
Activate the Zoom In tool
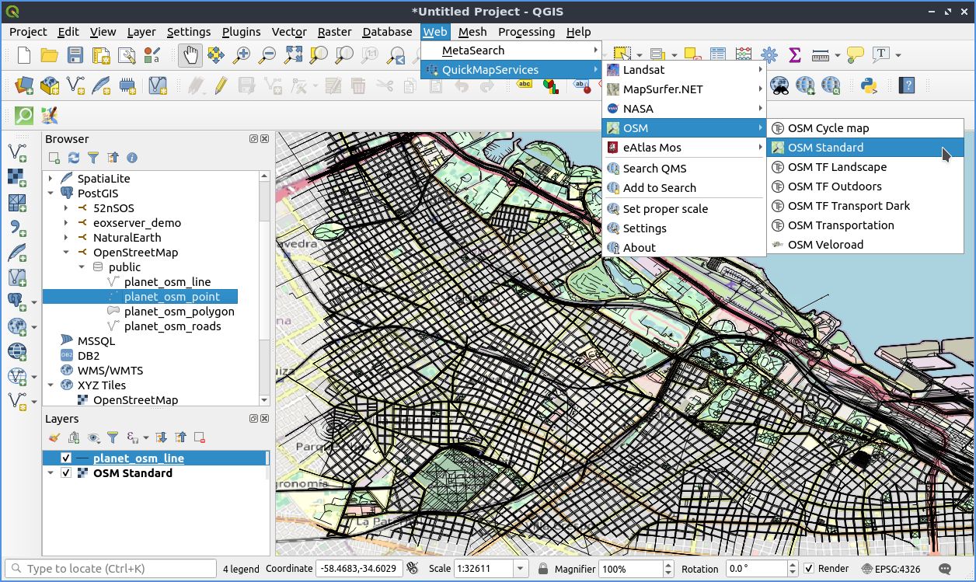[240, 56]
